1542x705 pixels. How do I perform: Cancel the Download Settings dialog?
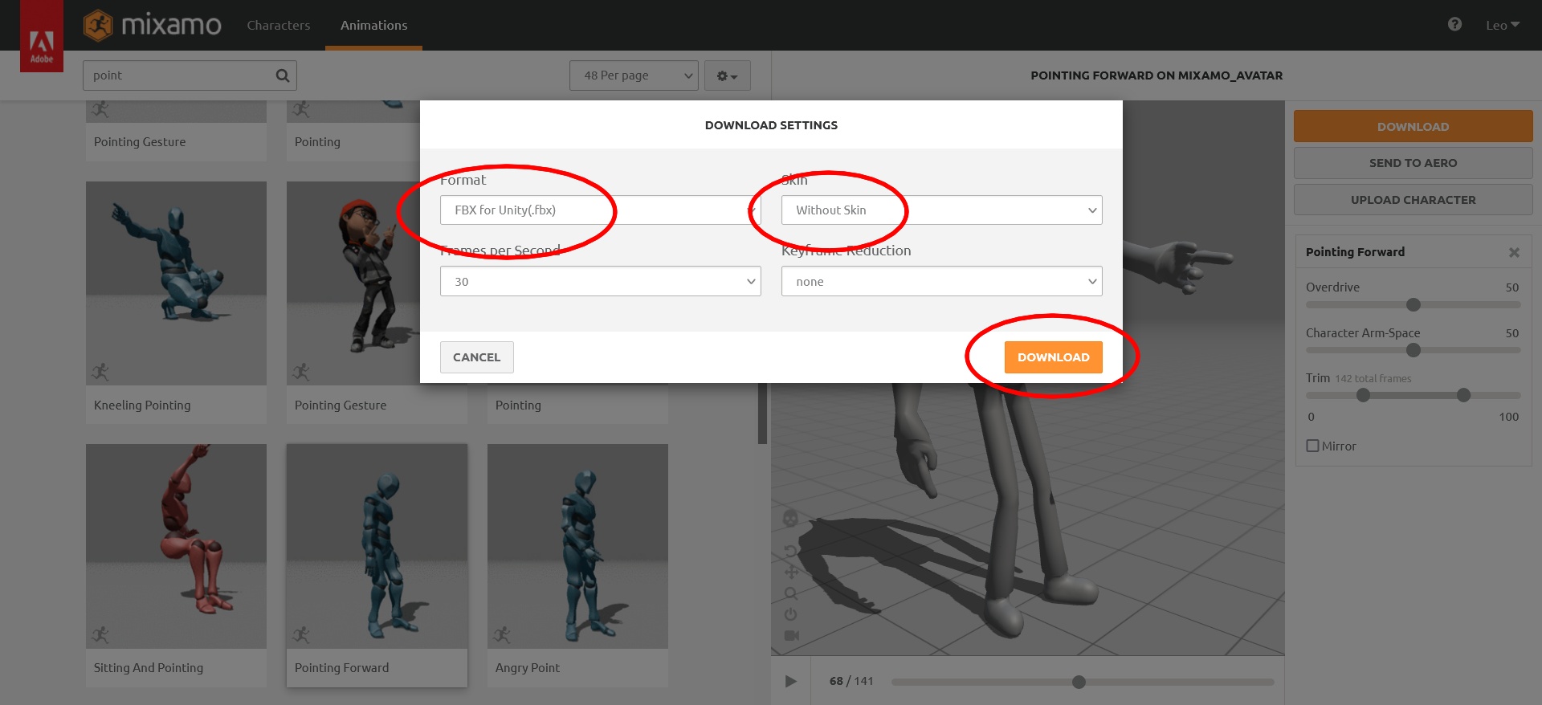click(x=476, y=357)
